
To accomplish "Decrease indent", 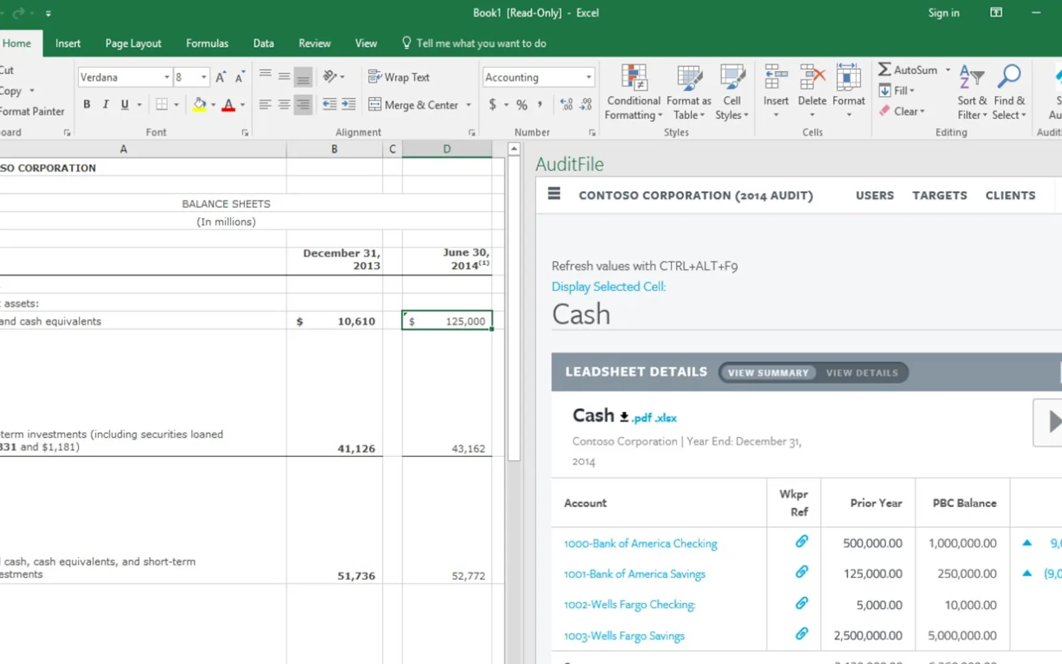I will pyautogui.click(x=329, y=104).
